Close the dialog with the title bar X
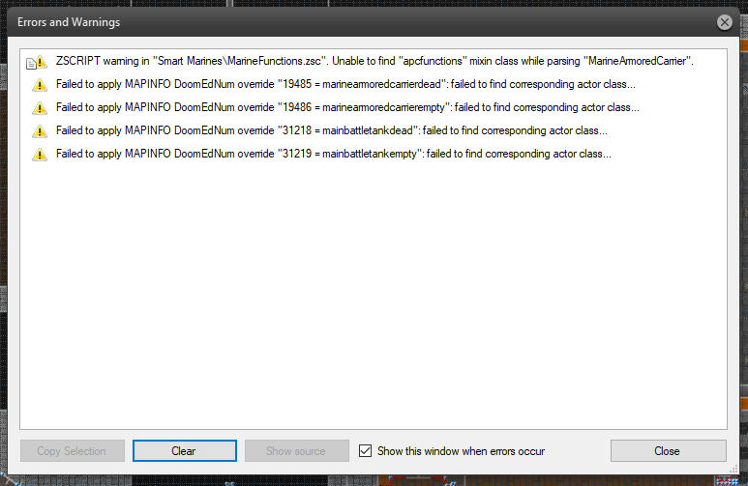Screen dimensions: 748x486 click(724, 22)
